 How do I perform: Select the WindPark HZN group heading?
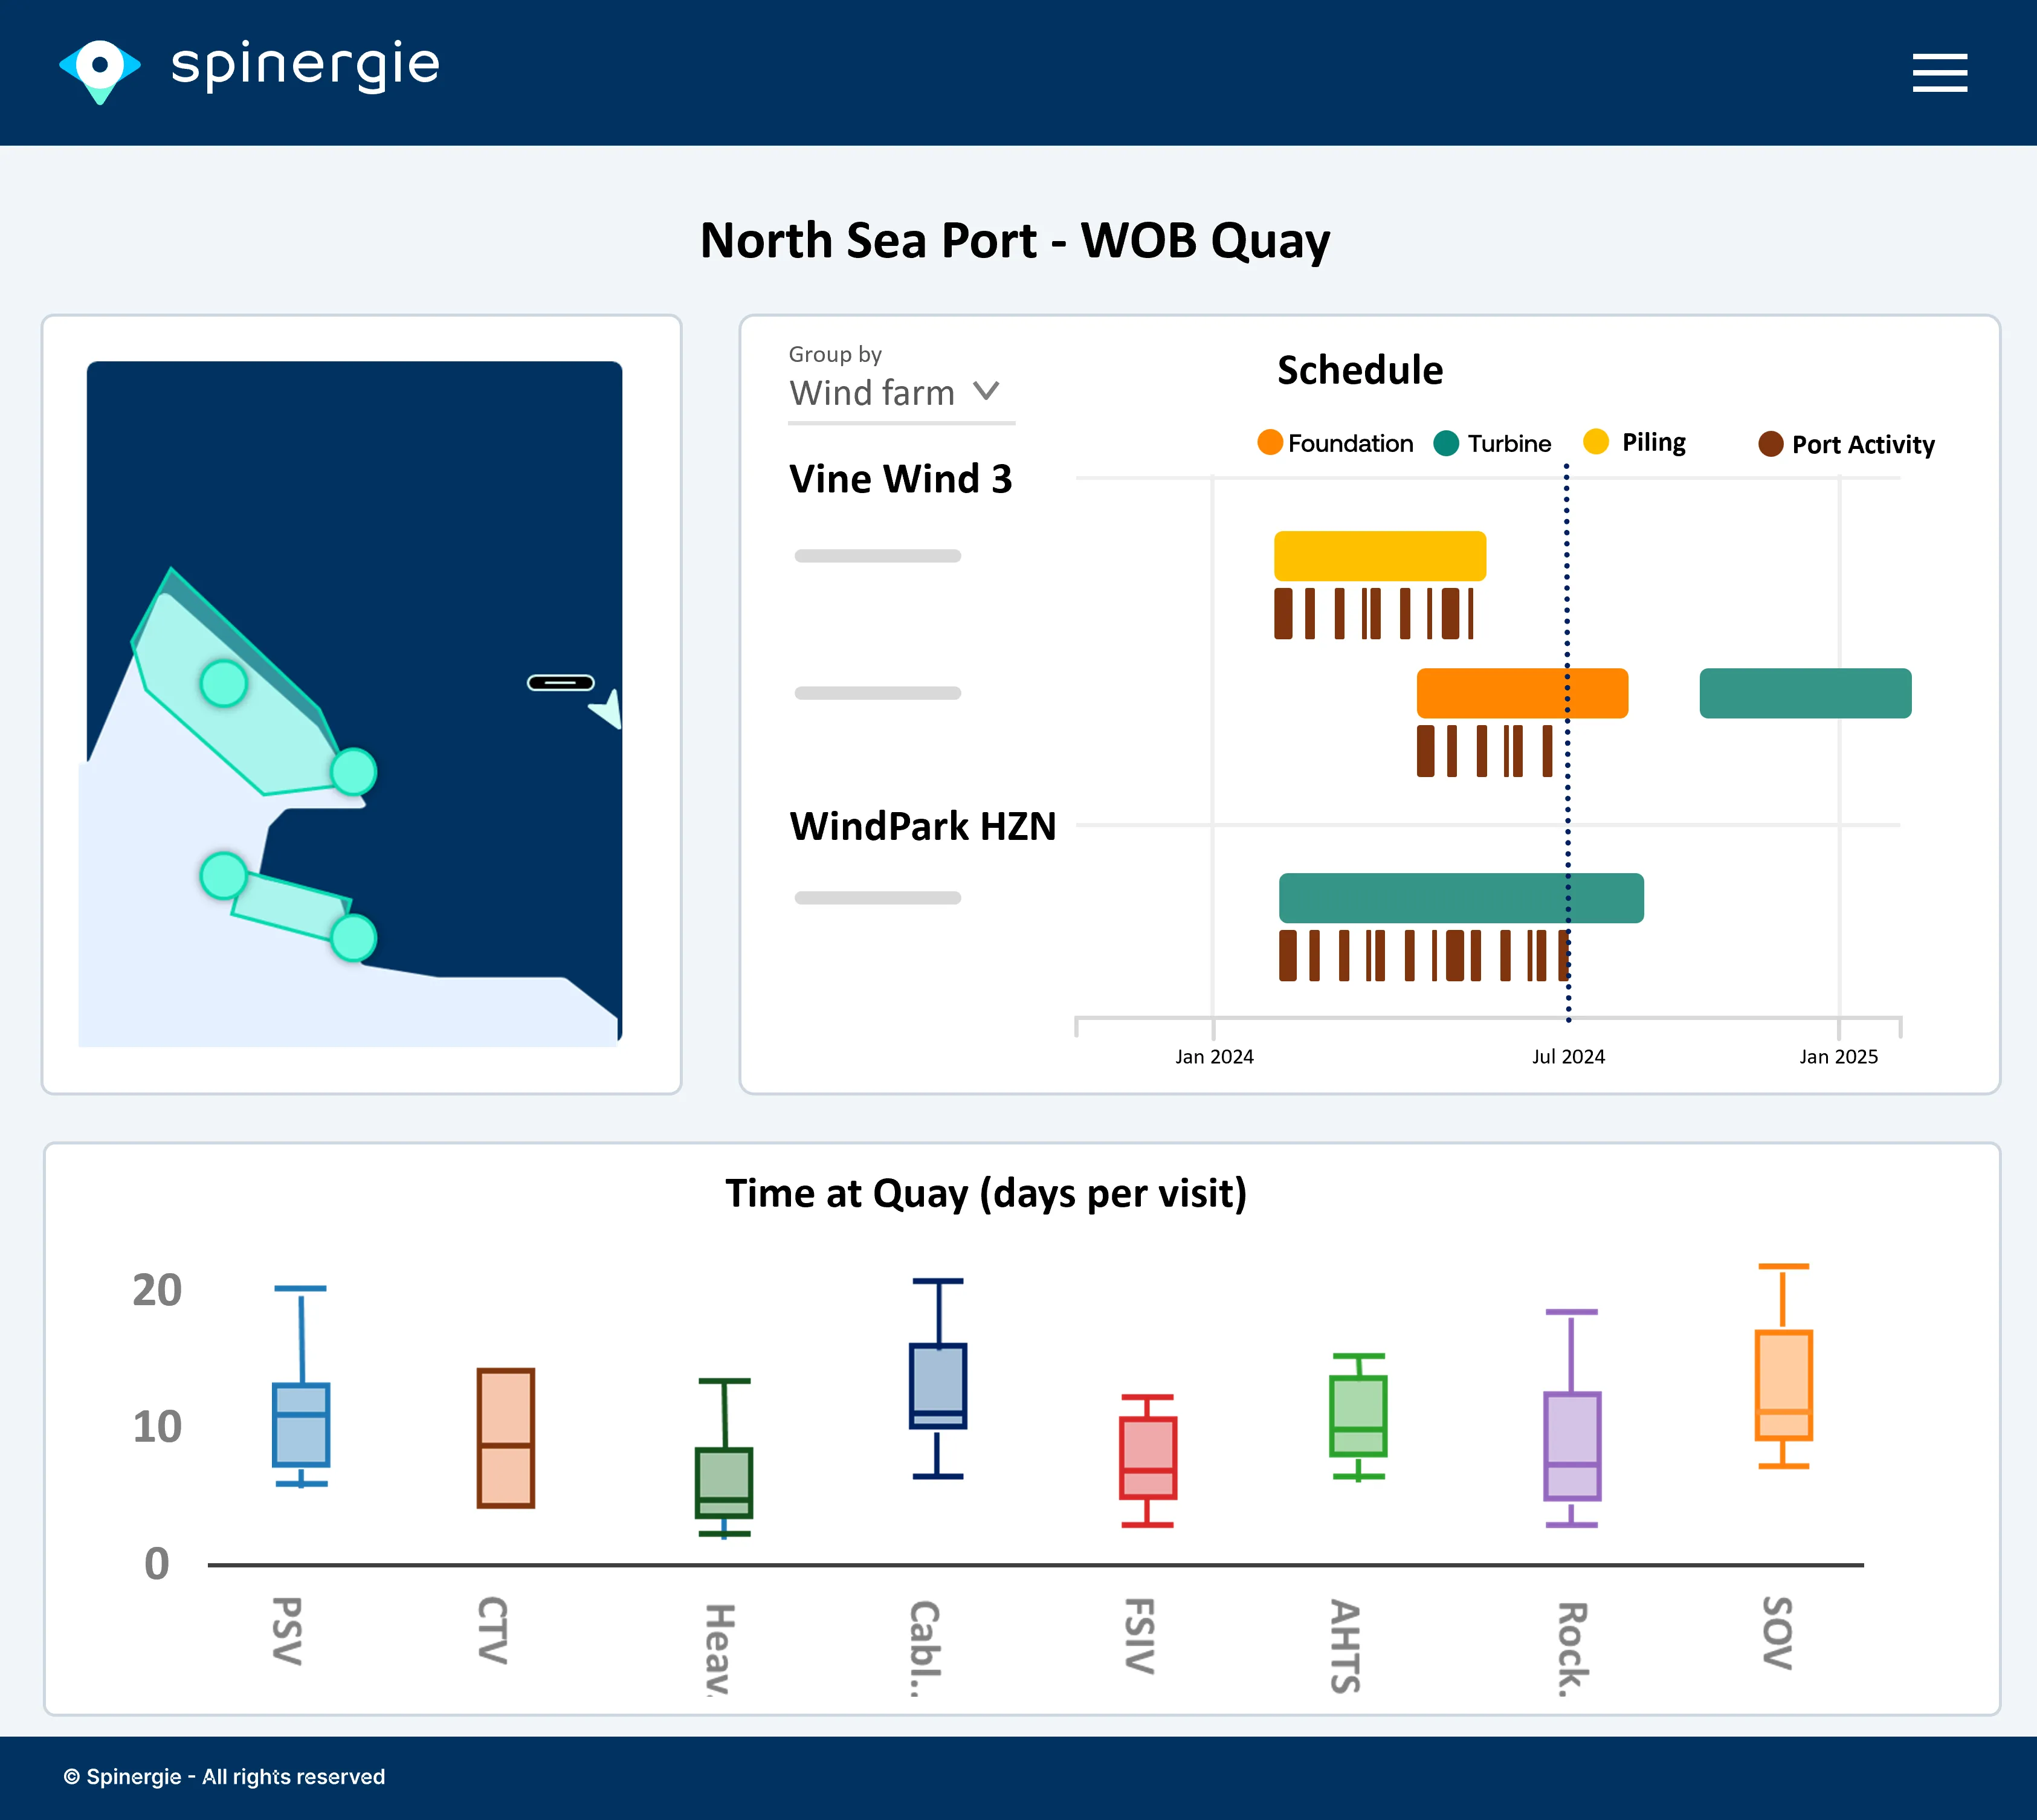click(922, 826)
